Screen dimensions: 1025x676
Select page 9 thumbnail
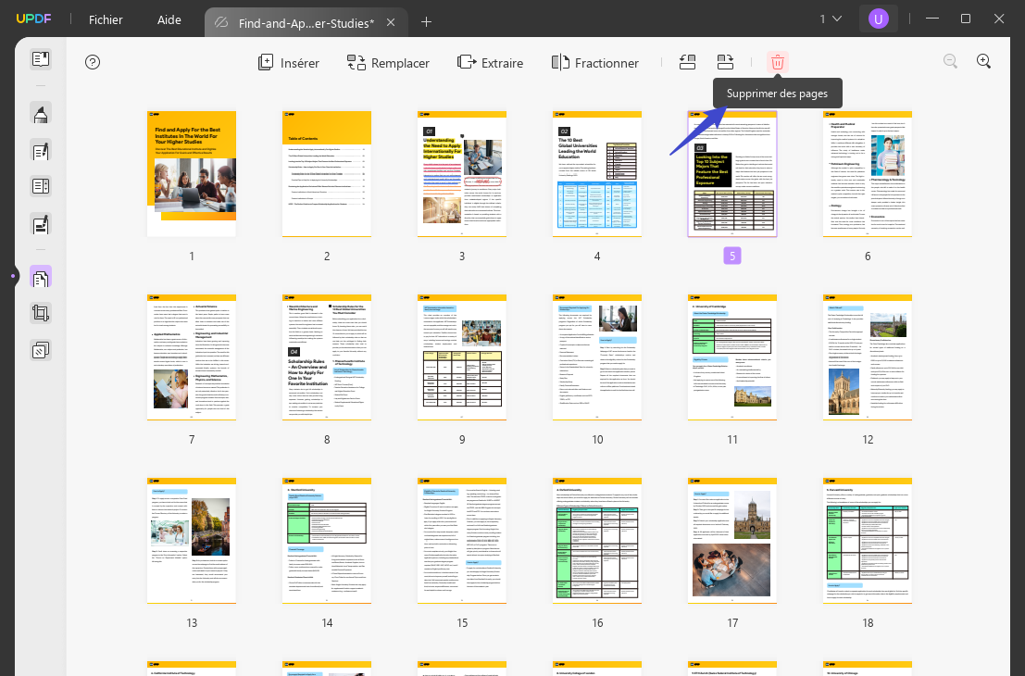[462, 357]
